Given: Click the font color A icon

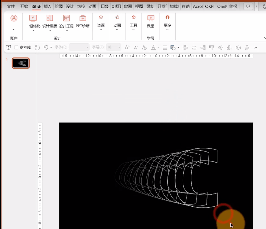Looking at the screenshot, I should pyautogui.click(x=153, y=48).
